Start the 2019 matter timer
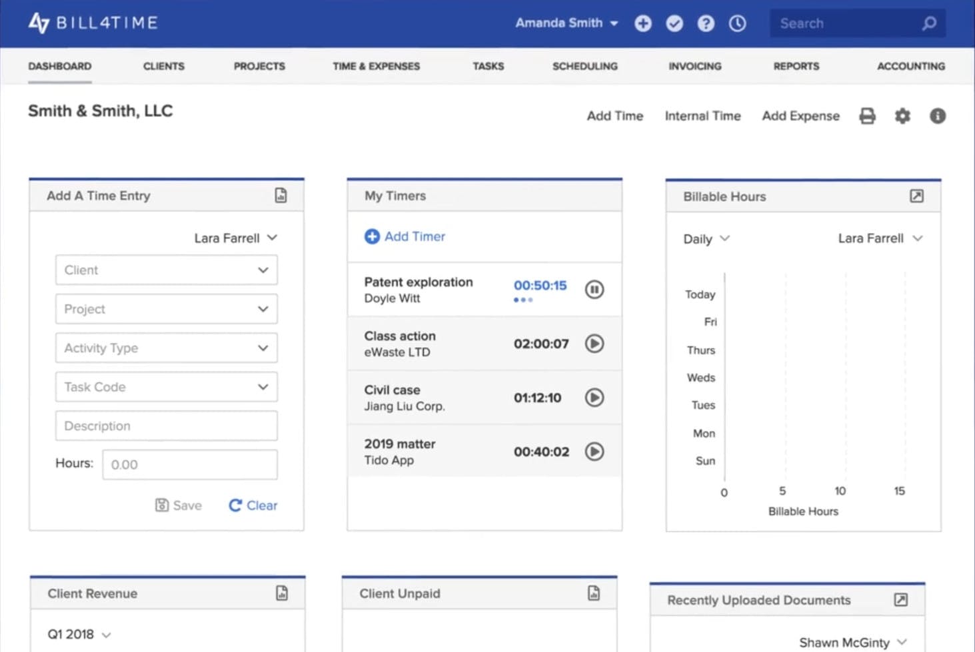 click(x=594, y=452)
